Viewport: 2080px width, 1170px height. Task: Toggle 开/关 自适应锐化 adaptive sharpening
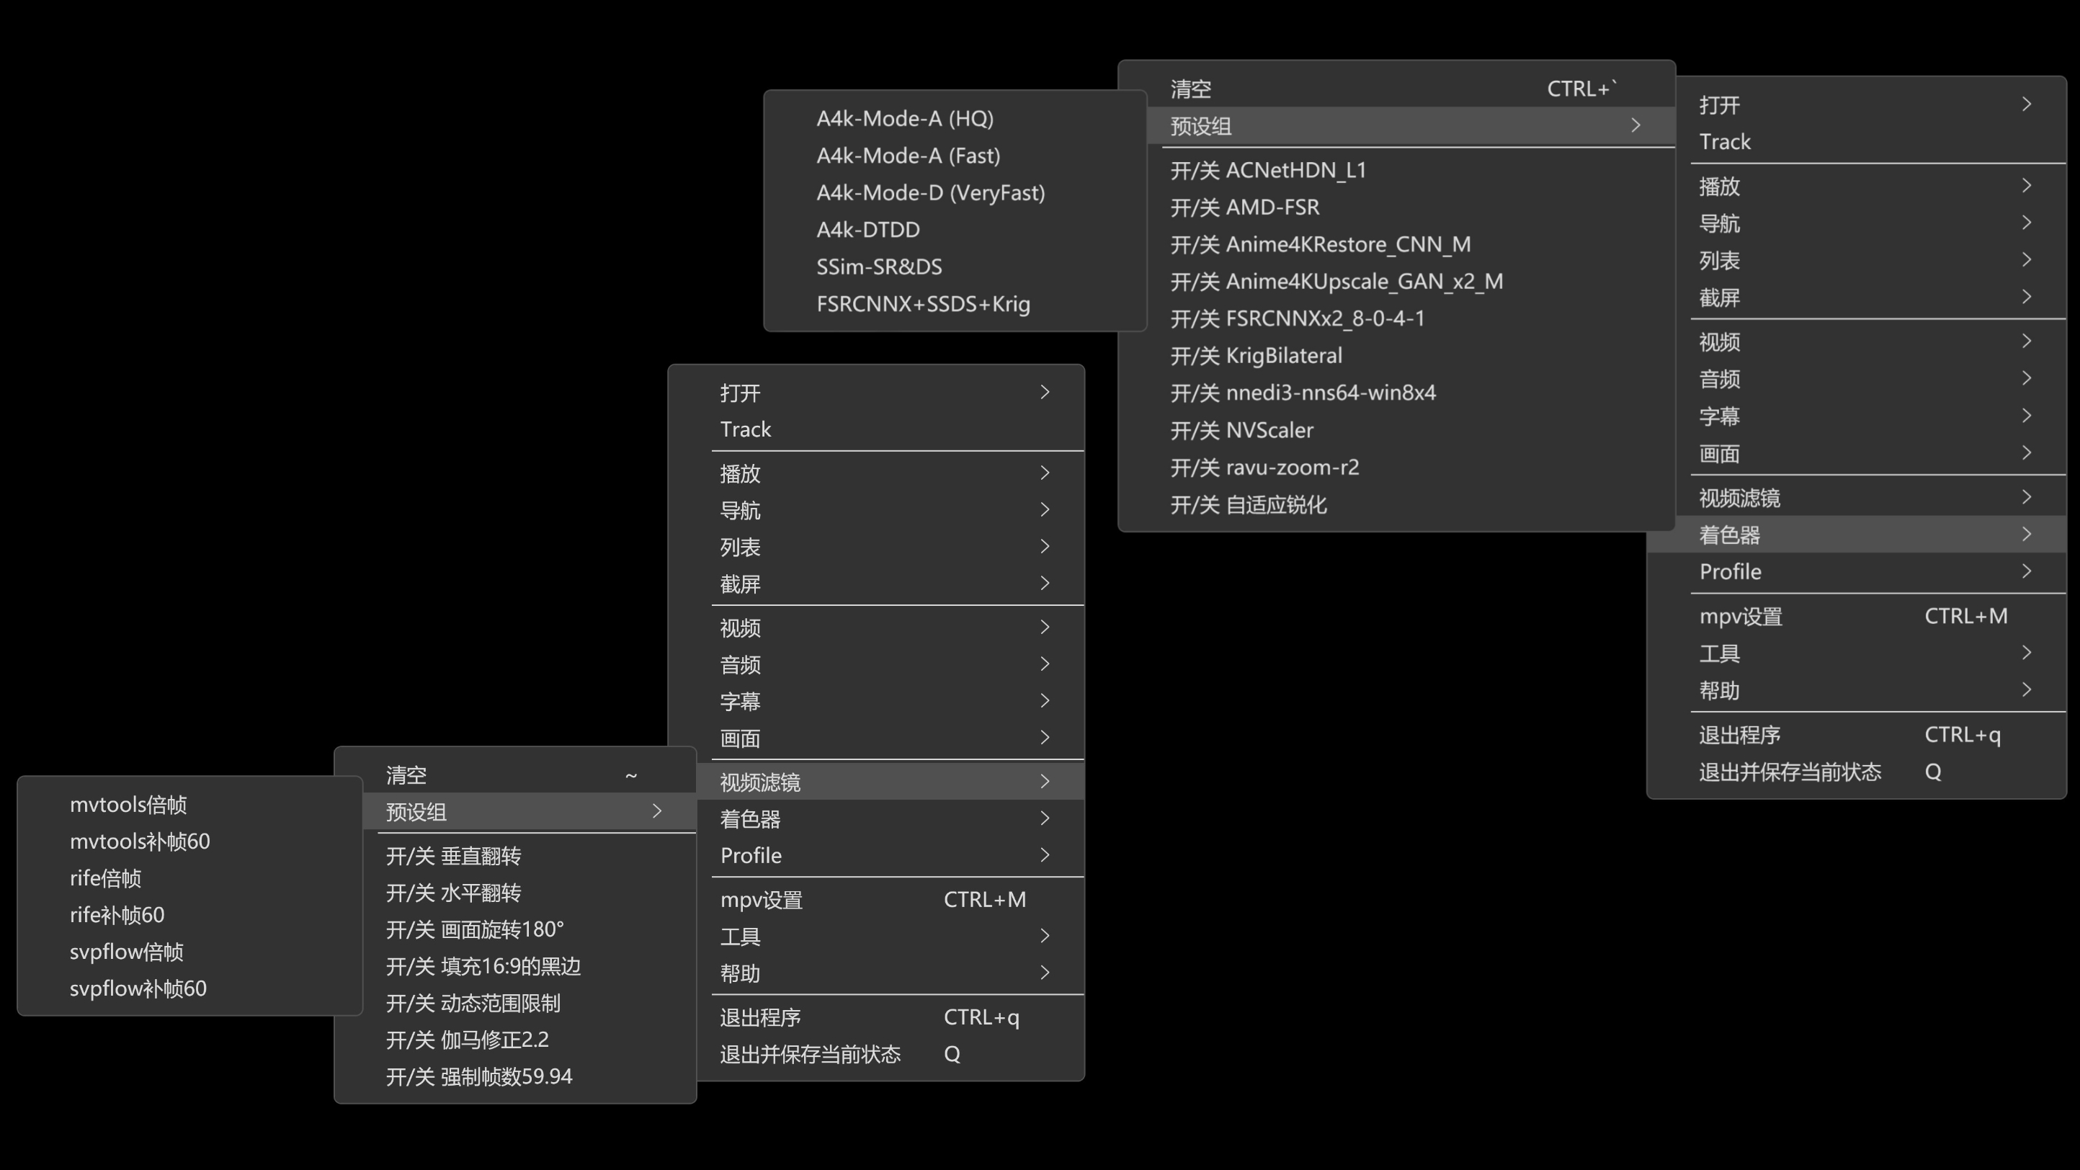coord(1249,506)
